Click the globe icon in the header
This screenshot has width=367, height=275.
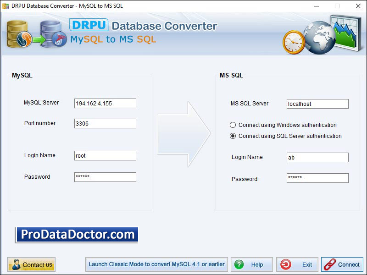pyautogui.click(x=319, y=38)
